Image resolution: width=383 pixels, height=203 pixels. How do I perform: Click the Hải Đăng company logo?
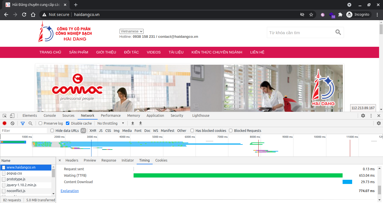65,32
